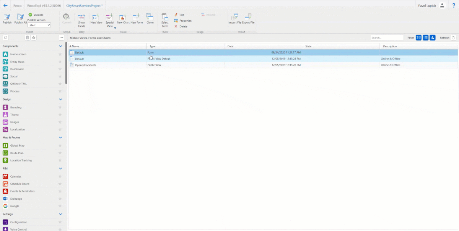Toggle the sidebar favorites star filter
The width and height of the screenshot is (459, 231).
34,37
